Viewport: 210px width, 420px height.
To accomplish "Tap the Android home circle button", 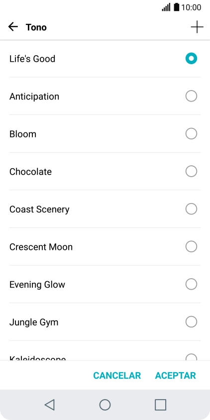I will coord(105,405).
